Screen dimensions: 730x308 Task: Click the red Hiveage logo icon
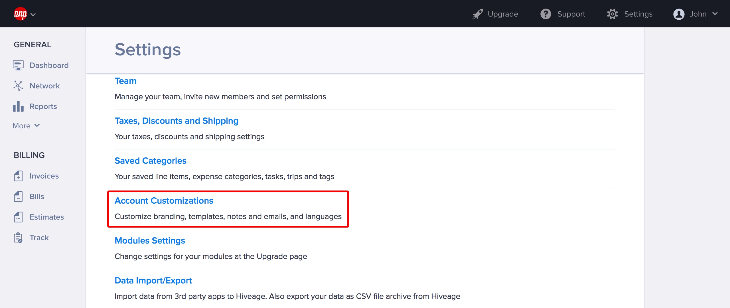tap(20, 14)
